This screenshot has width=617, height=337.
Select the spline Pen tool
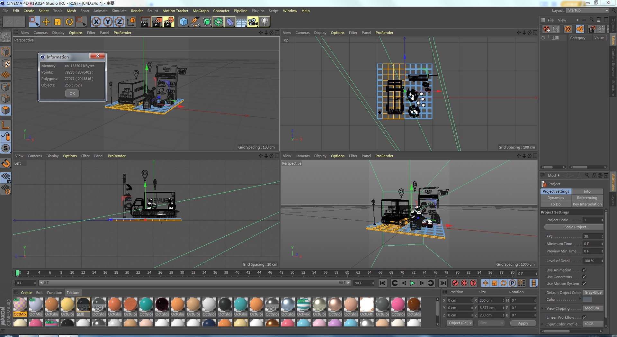pyautogui.click(x=195, y=22)
